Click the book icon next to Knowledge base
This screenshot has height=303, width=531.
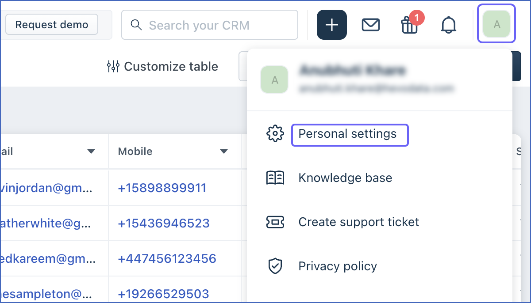coord(275,178)
